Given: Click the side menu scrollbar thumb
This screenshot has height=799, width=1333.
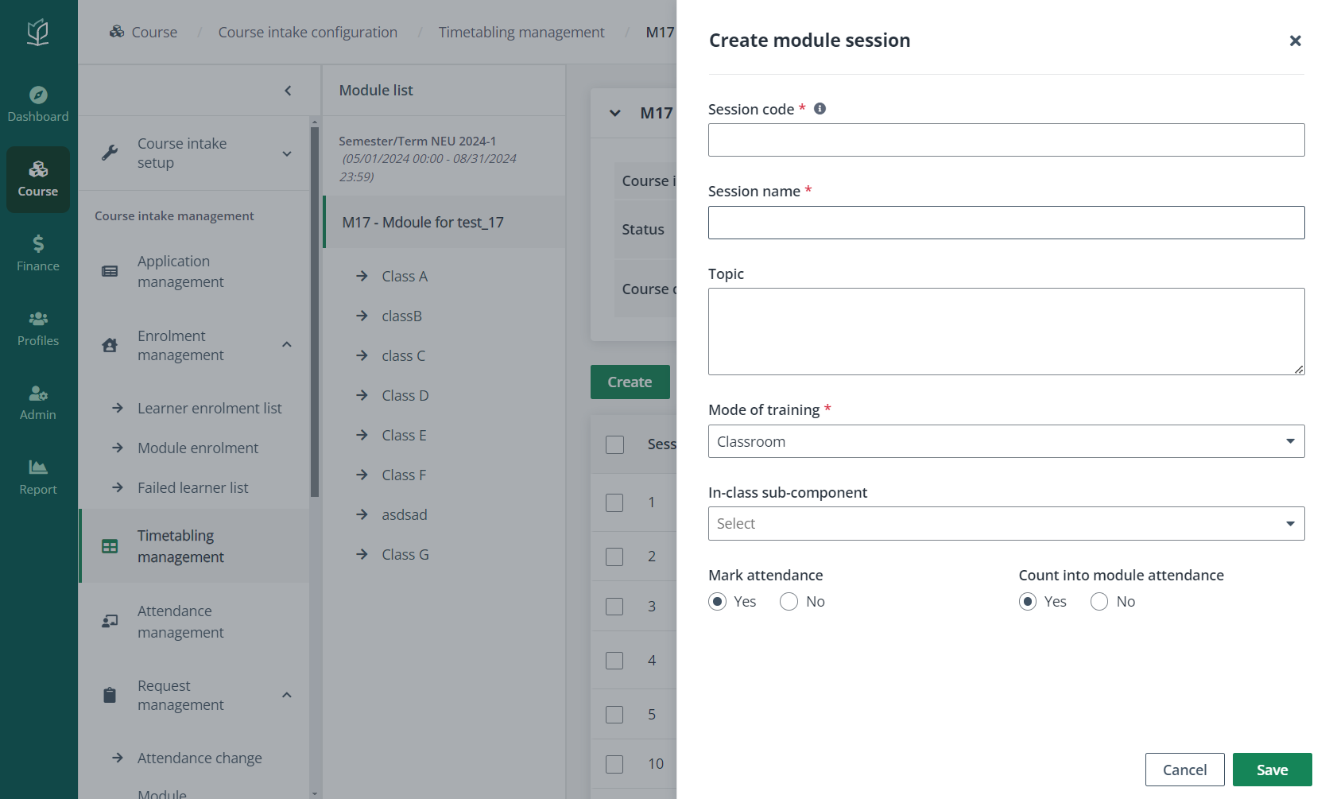Looking at the screenshot, I should [x=315, y=312].
